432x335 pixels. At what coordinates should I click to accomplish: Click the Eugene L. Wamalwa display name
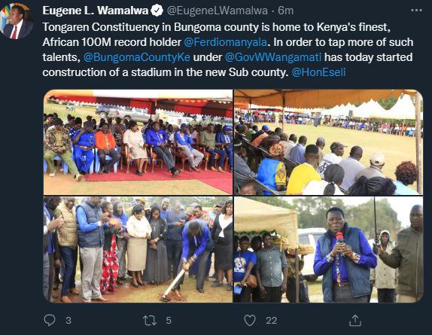pyautogui.click(x=96, y=11)
